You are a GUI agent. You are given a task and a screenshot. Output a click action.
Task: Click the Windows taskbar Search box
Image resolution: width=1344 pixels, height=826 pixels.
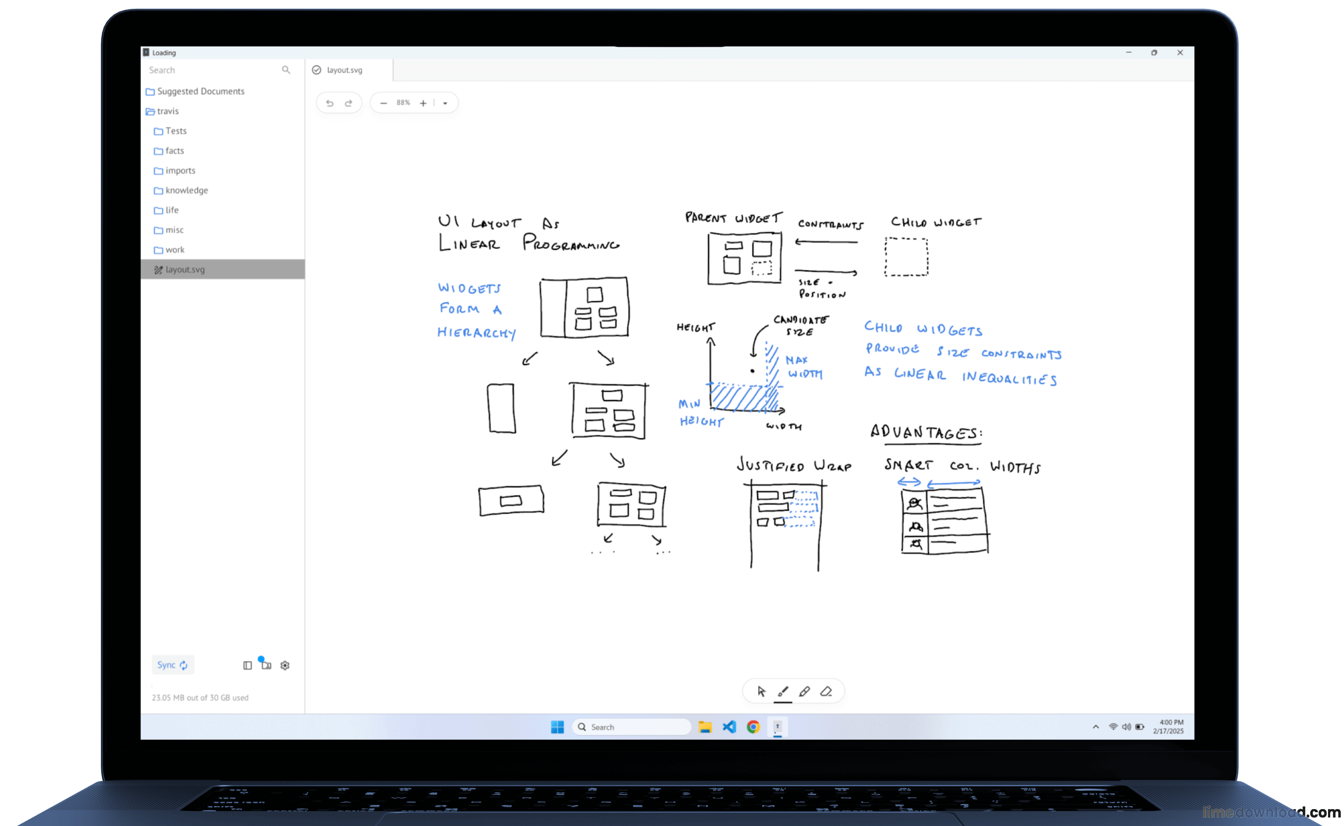coord(632,726)
